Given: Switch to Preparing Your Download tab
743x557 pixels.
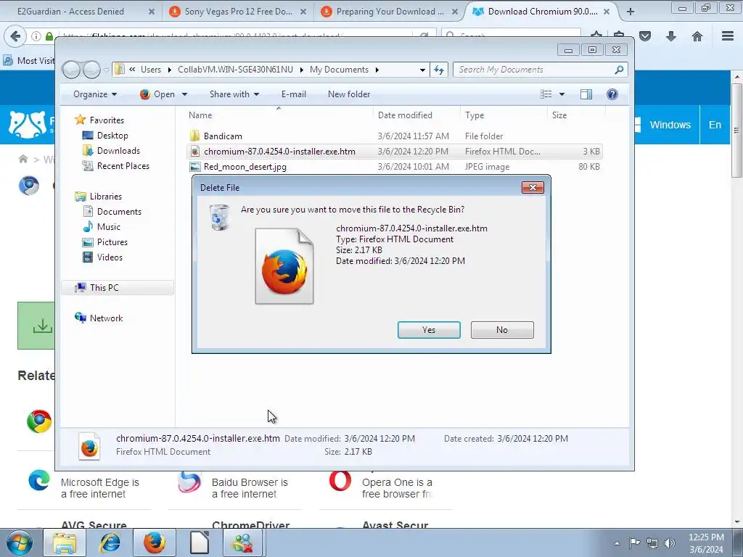Looking at the screenshot, I should click(x=390, y=12).
